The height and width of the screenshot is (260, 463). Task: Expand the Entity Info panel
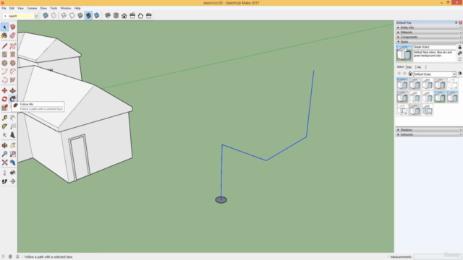point(429,27)
